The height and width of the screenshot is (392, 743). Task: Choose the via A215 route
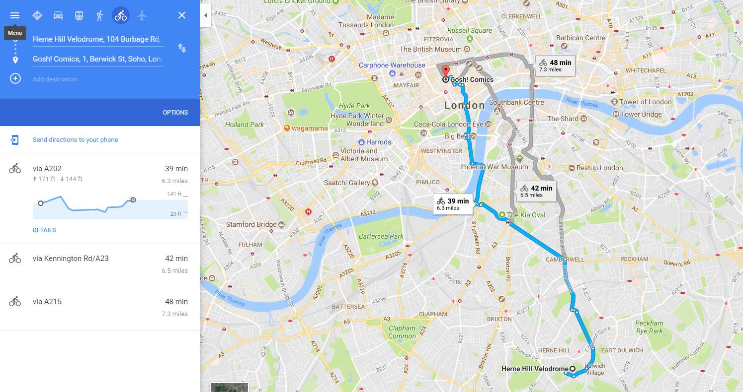pyautogui.click(x=100, y=309)
